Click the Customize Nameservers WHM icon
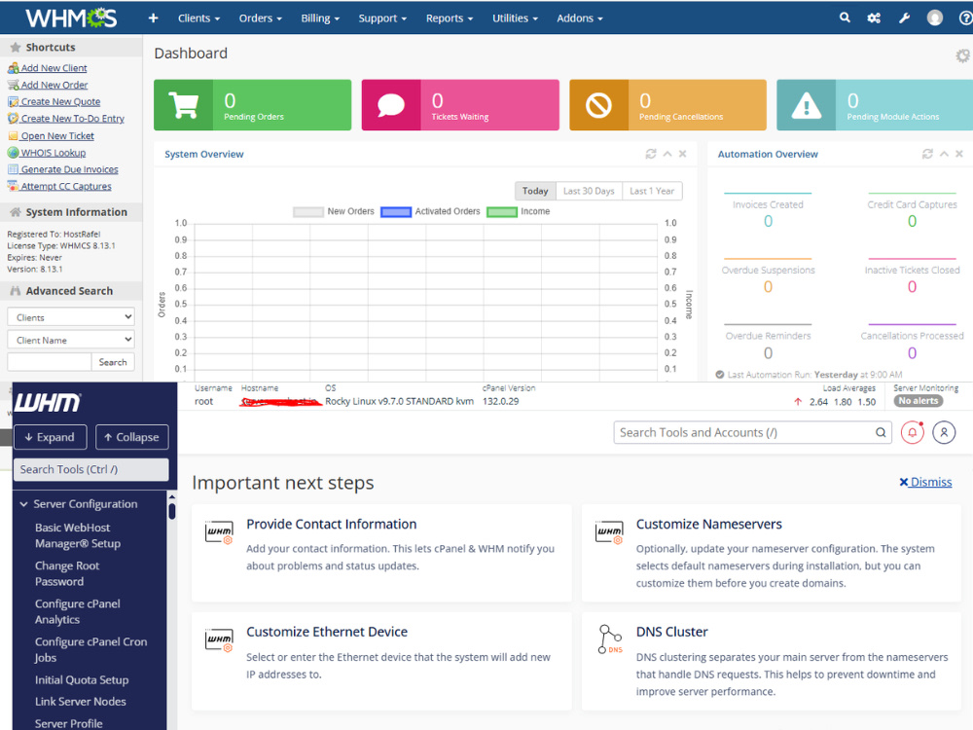The width and height of the screenshot is (973, 730). point(609,532)
